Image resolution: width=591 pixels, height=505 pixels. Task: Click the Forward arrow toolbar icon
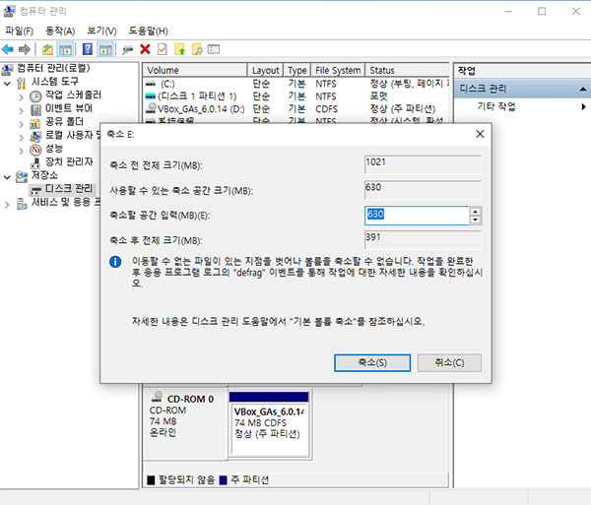click(x=25, y=49)
